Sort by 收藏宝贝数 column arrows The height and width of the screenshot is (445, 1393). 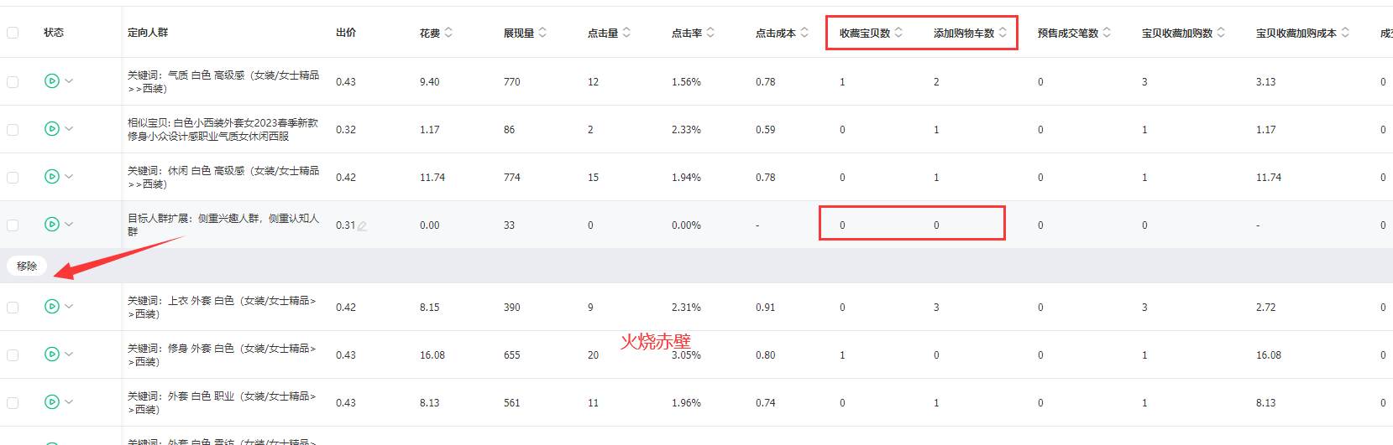[898, 33]
